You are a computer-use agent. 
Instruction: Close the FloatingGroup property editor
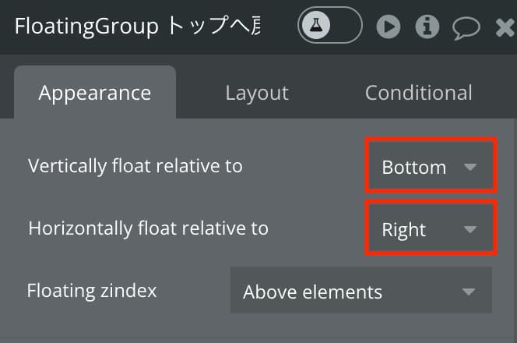tap(505, 27)
